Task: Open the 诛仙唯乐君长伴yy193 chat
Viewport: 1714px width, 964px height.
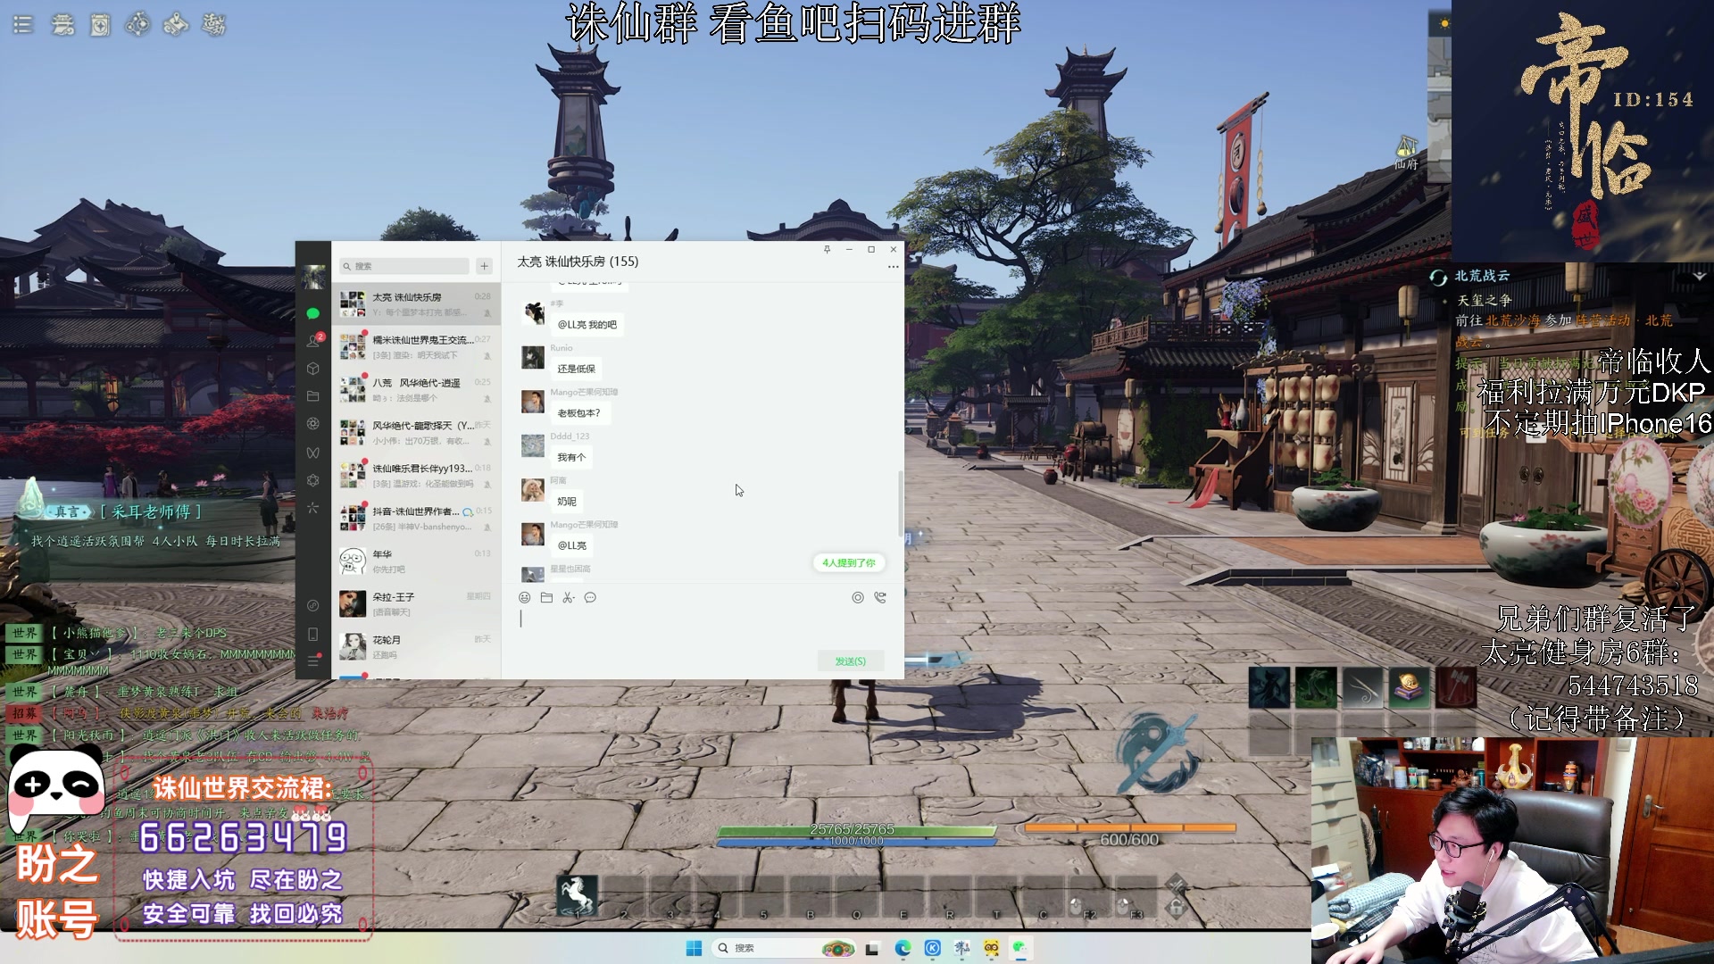Action: (416, 476)
